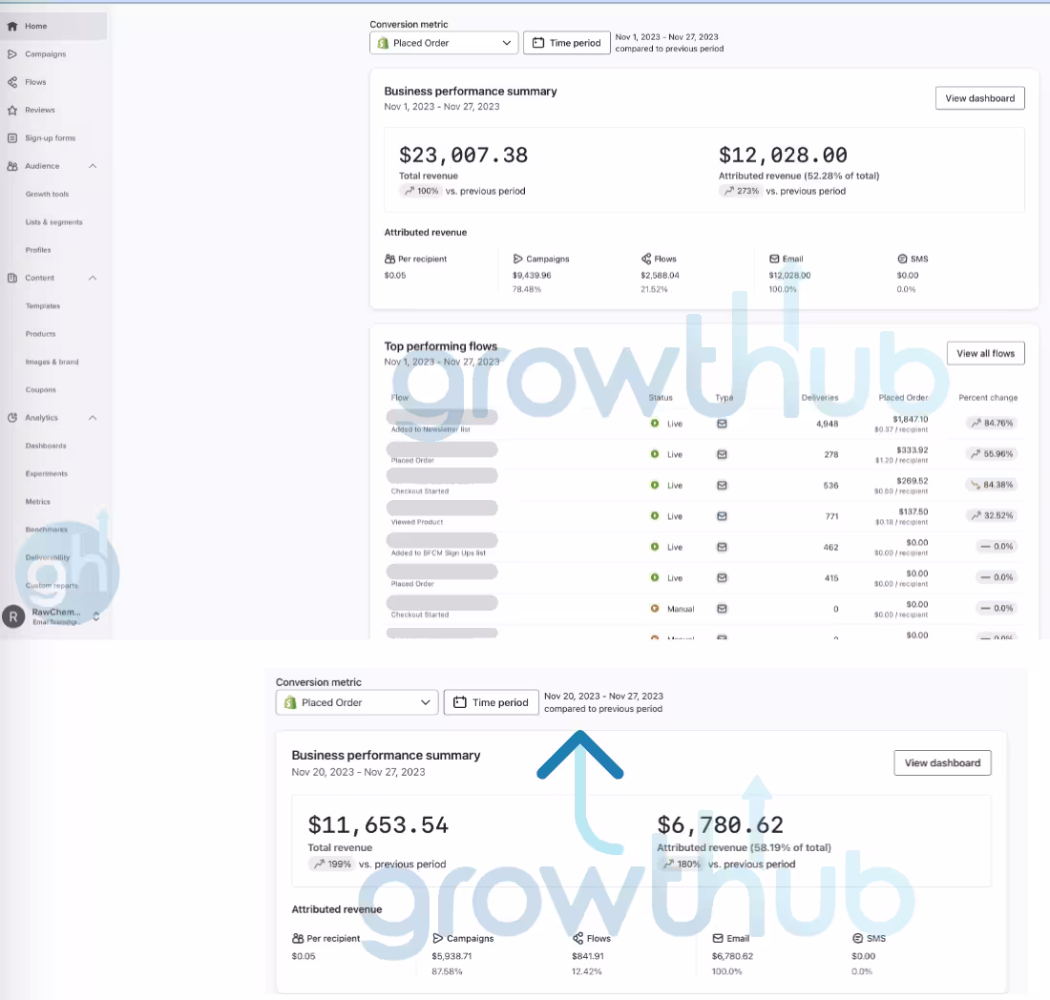The height and width of the screenshot is (1000, 1050).
Task: Select the Reviews star icon
Action: pyautogui.click(x=13, y=110)
